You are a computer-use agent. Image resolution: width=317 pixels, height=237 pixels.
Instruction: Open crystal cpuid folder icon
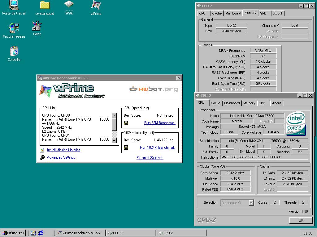45,8
